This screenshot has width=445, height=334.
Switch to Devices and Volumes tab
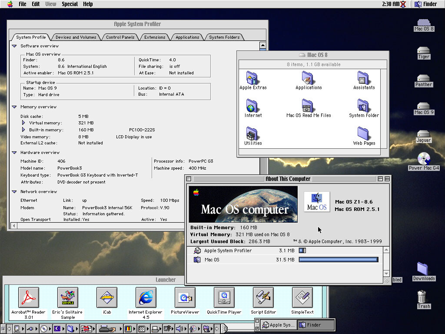[76, 37]
